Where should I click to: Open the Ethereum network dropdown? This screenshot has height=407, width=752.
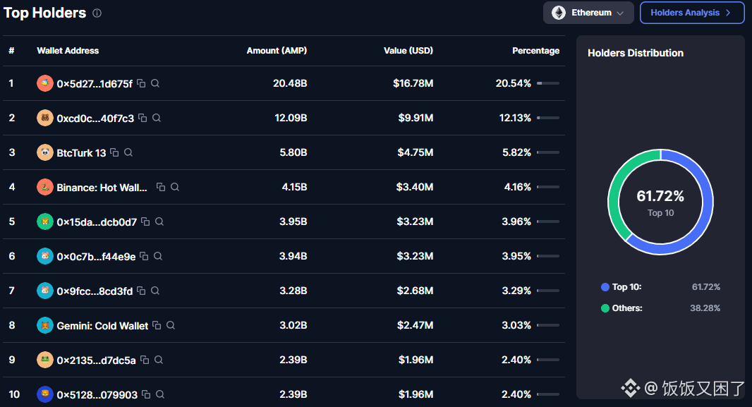pyautogui.click(x=588, y=13)
